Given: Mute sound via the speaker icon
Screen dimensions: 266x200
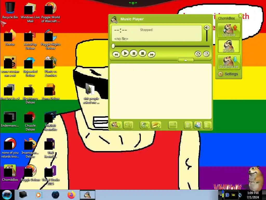Looking at the screenshot, I should 207,28.
